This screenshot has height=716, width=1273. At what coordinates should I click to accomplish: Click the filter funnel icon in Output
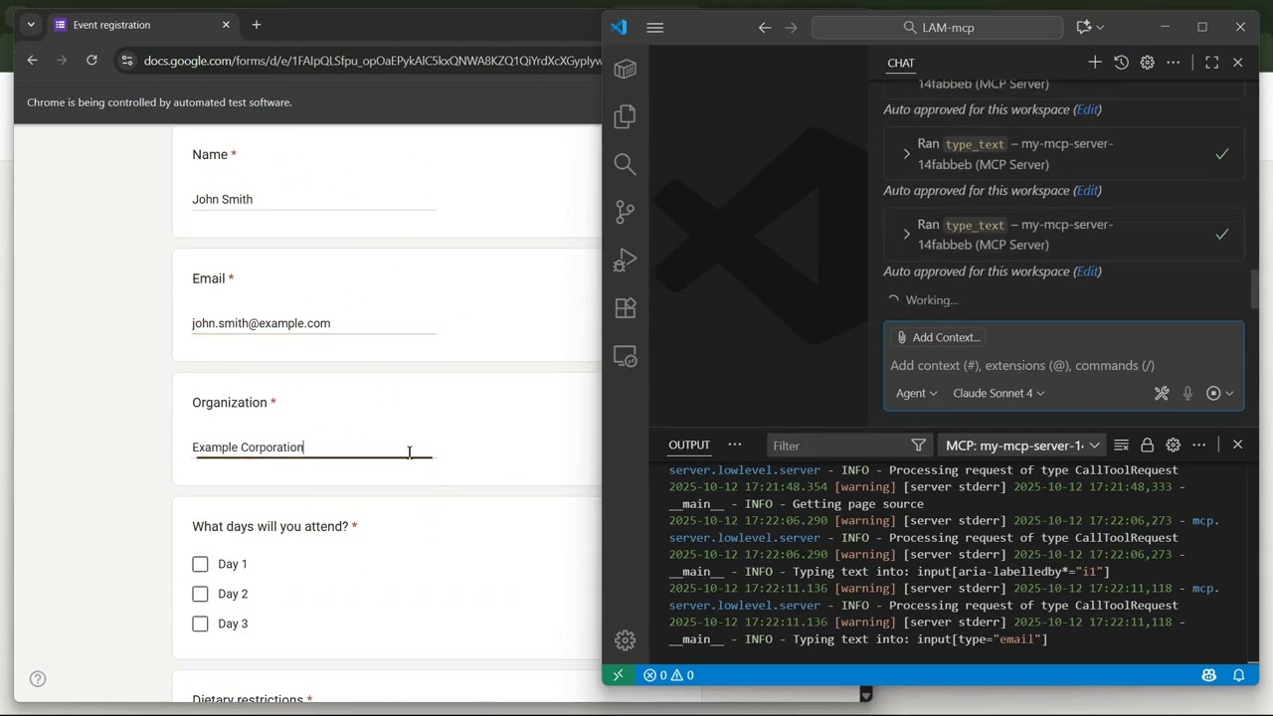[x=918, y=446]
